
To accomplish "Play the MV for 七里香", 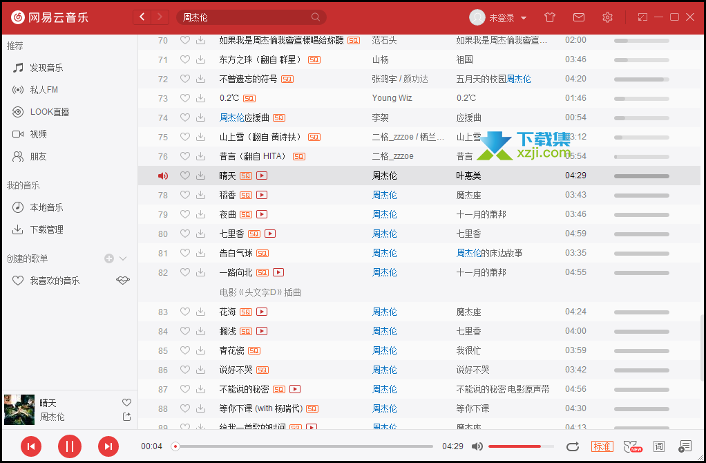I will click(270, 234).
